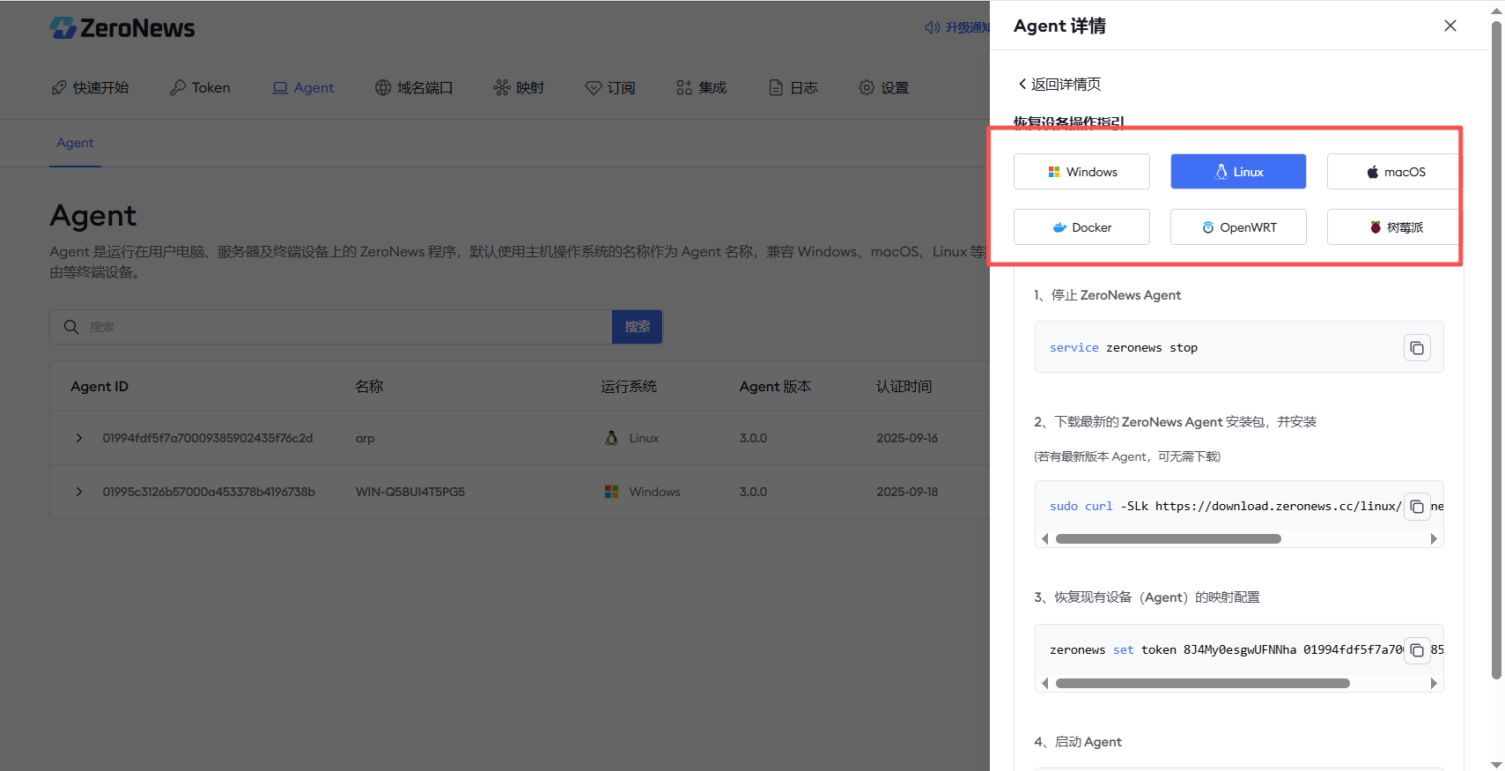Copy the service zeronews stop command
Viewport: 1505px width, 771px height.
[x=1416, y=348]
